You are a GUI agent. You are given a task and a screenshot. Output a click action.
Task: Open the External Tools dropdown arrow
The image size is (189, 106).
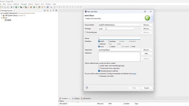coord(28,7)
